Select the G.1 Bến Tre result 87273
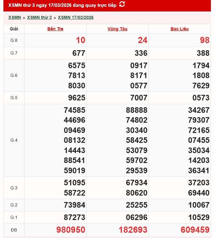The width and height of the screenshot is (214, 238). click(x=75, y=217)
